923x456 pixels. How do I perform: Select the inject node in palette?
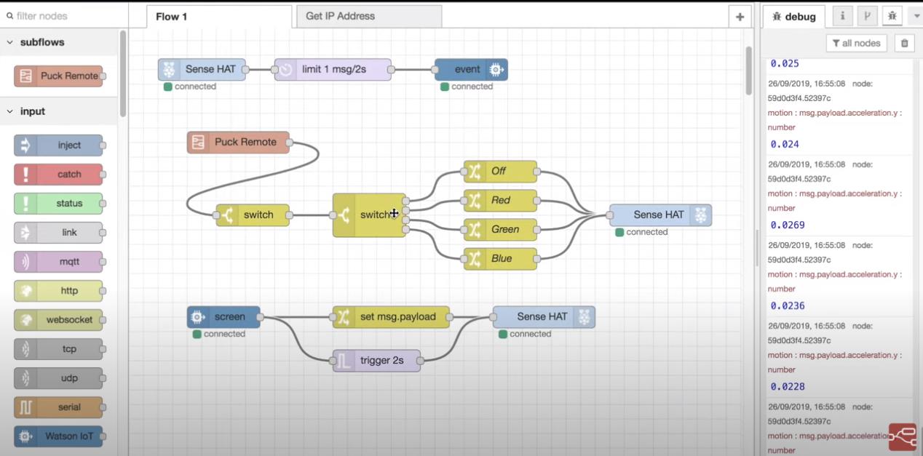tap(58, 145)
